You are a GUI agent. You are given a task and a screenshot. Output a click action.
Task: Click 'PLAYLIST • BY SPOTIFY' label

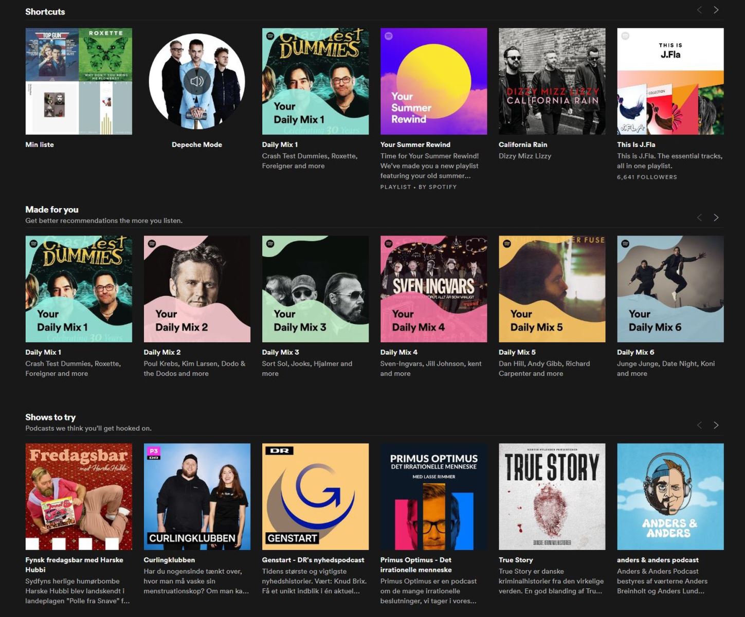tap(419, 187)
